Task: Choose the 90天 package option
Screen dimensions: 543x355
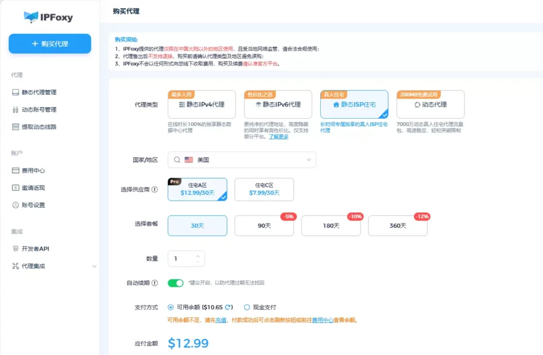Action: tap(264, 226)
